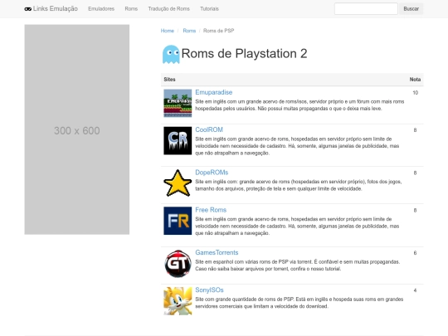Click the Emuparadise rating 10

416,93
